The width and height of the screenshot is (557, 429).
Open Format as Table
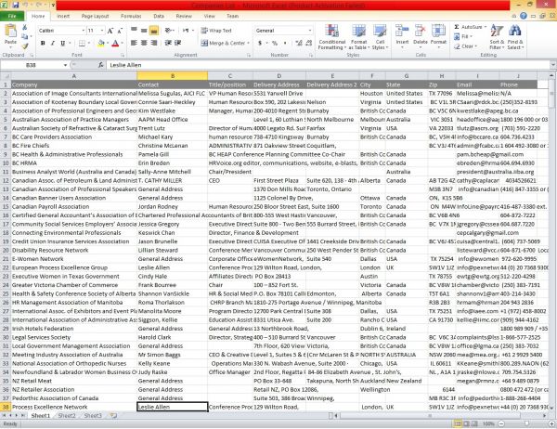point(358,37)
